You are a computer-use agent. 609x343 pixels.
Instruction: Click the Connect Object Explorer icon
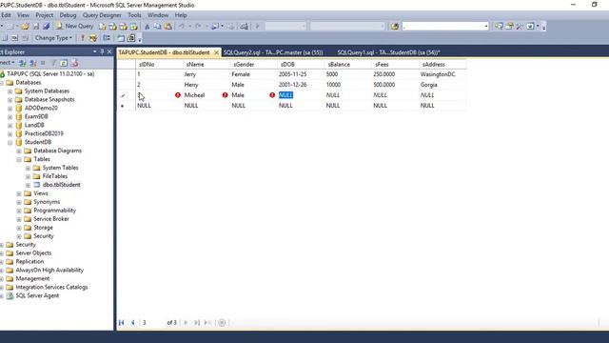23,63
